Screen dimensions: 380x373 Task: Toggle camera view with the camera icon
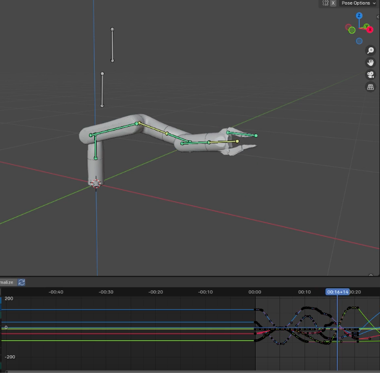(370, 75)
